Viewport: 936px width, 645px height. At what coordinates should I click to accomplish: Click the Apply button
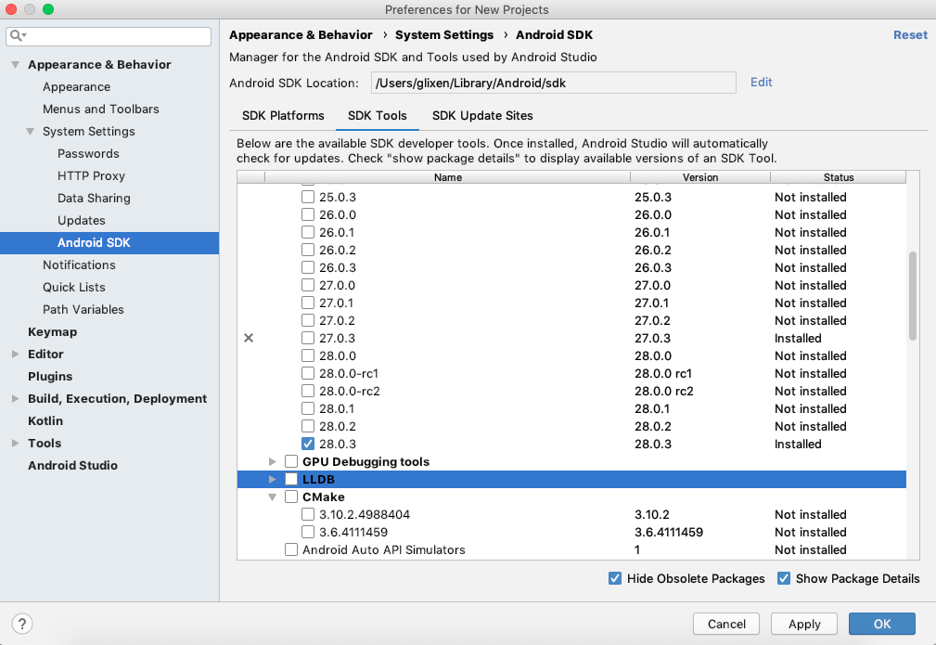point(804,624)
